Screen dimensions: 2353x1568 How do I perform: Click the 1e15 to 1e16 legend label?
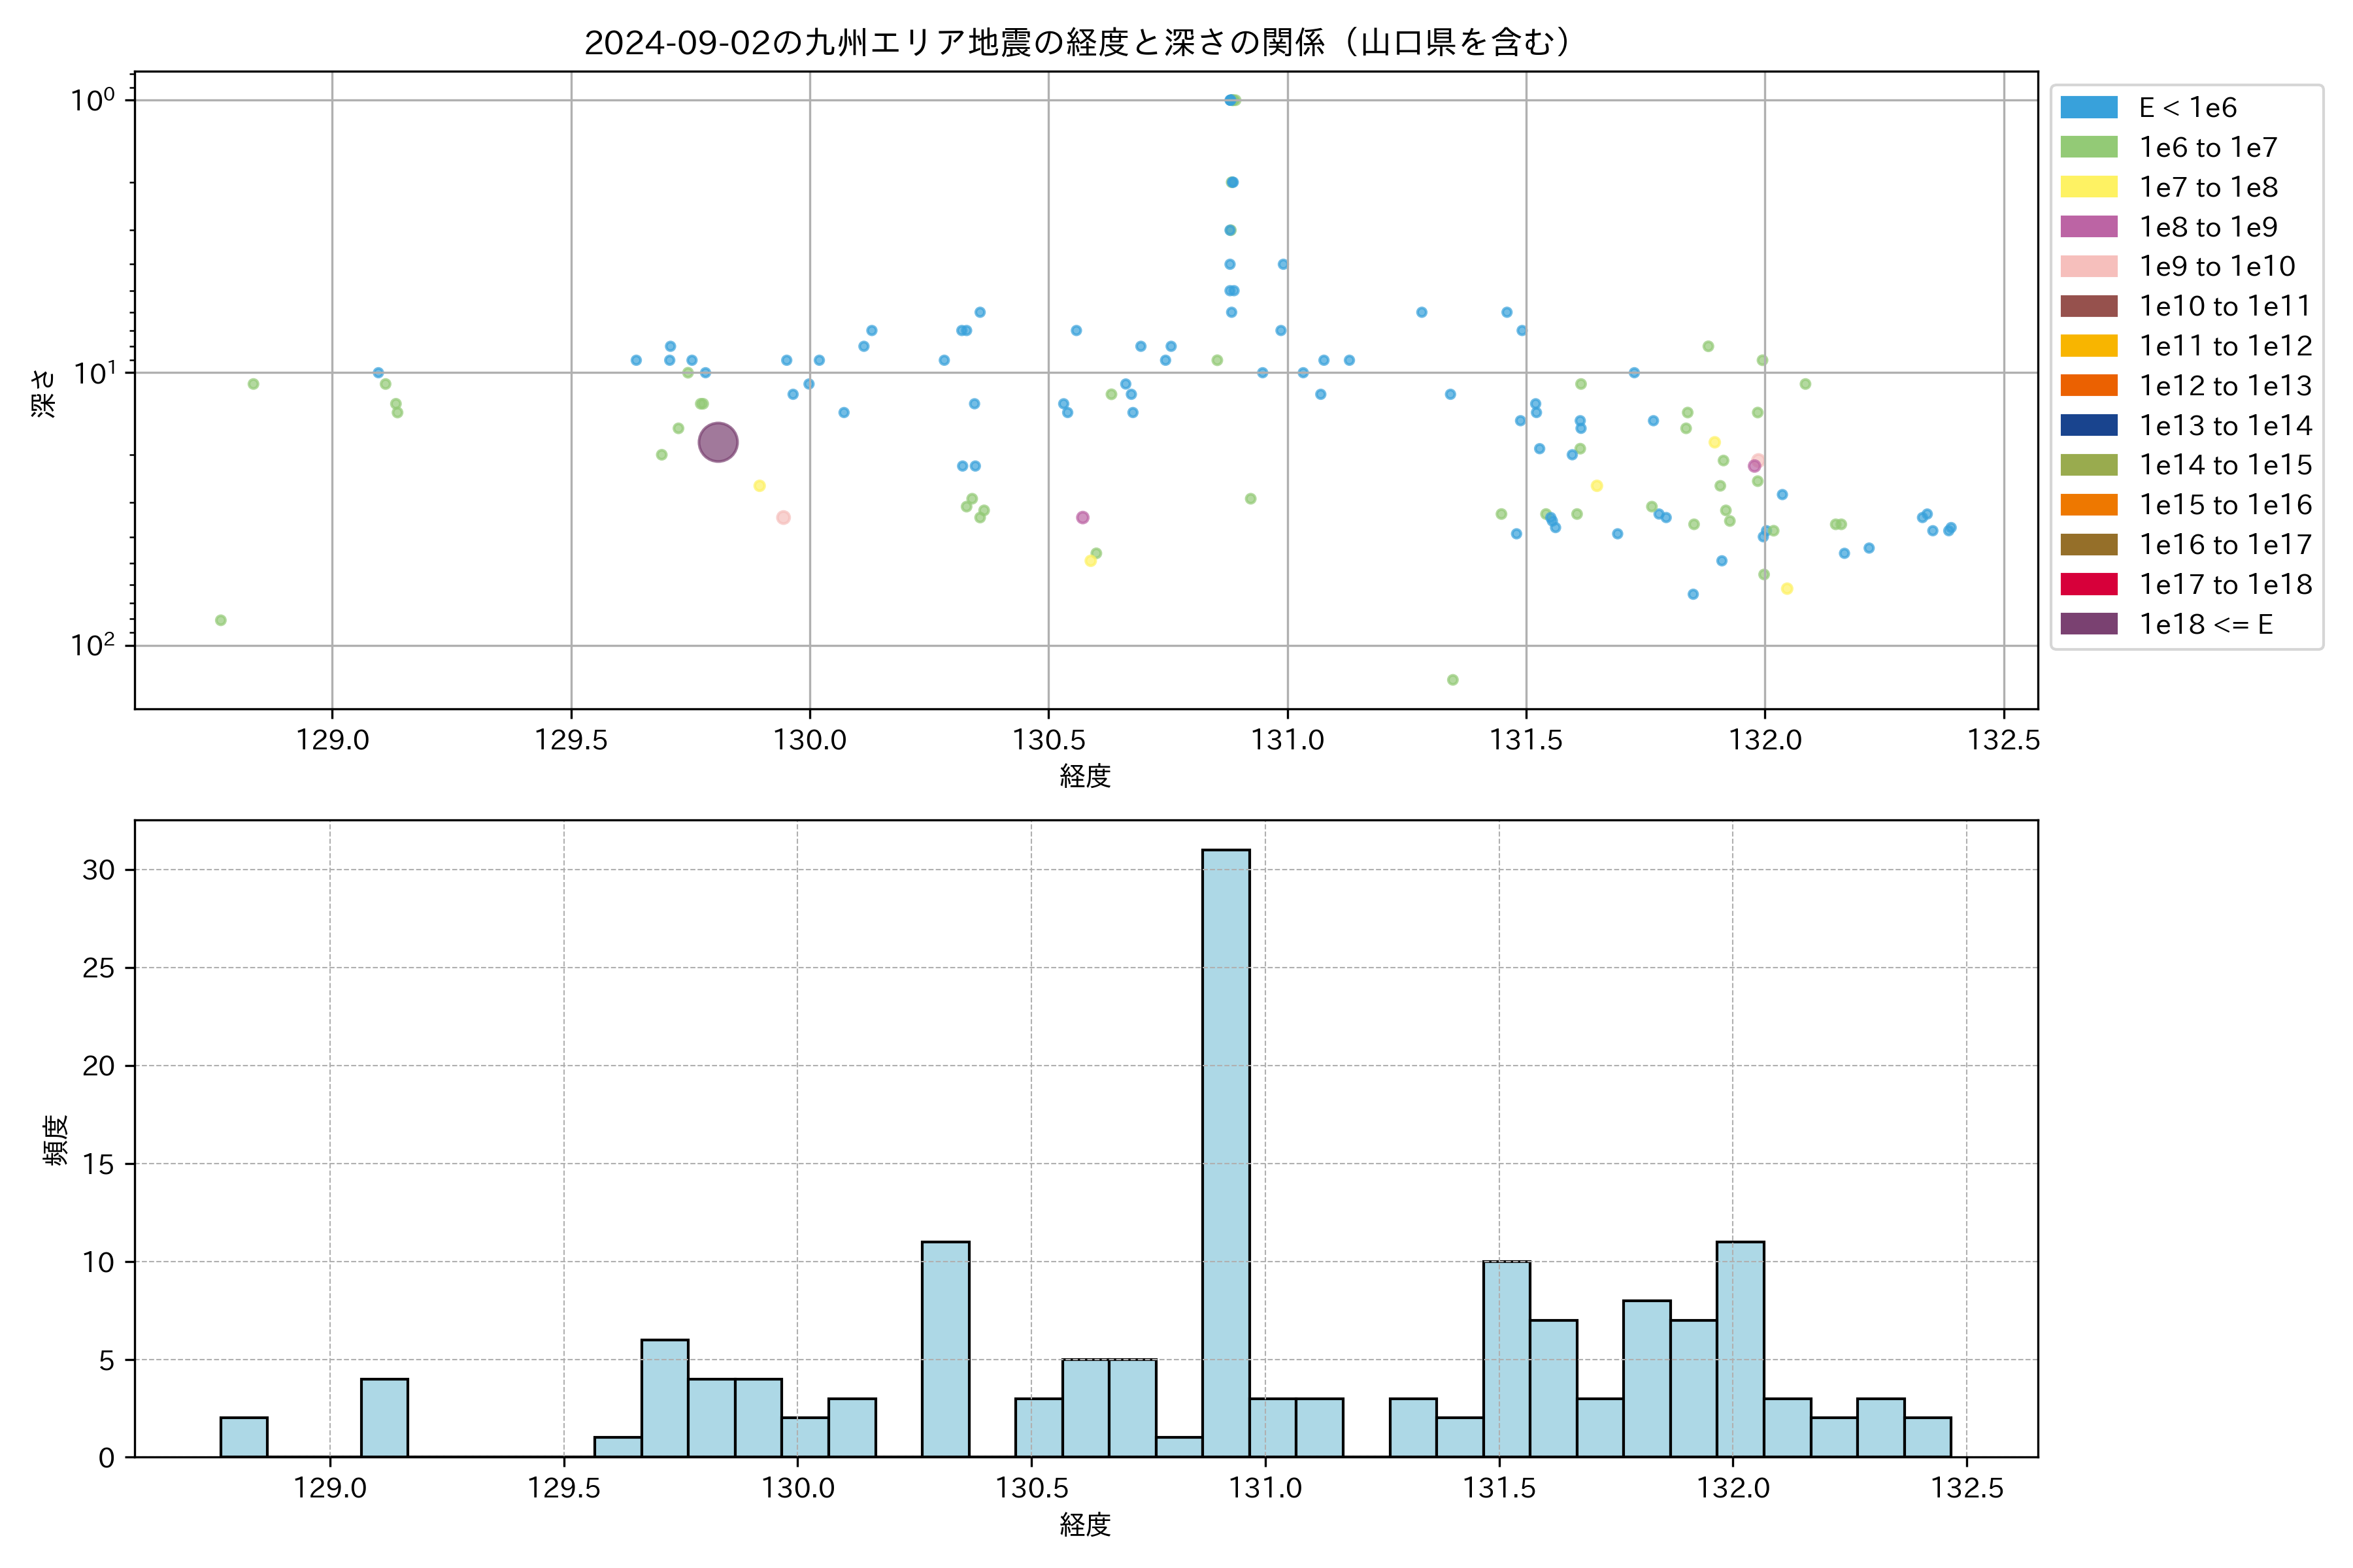[x=2225, y=505]
